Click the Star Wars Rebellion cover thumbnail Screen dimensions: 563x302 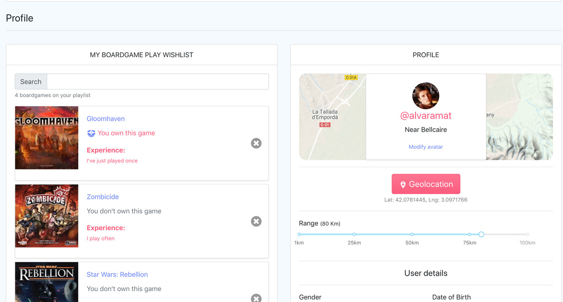pyautogui.click(x=47, y=282)
